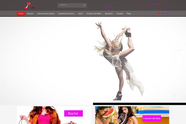
Task: Open Incaltaminte Dama category
Action: [66, 14]
